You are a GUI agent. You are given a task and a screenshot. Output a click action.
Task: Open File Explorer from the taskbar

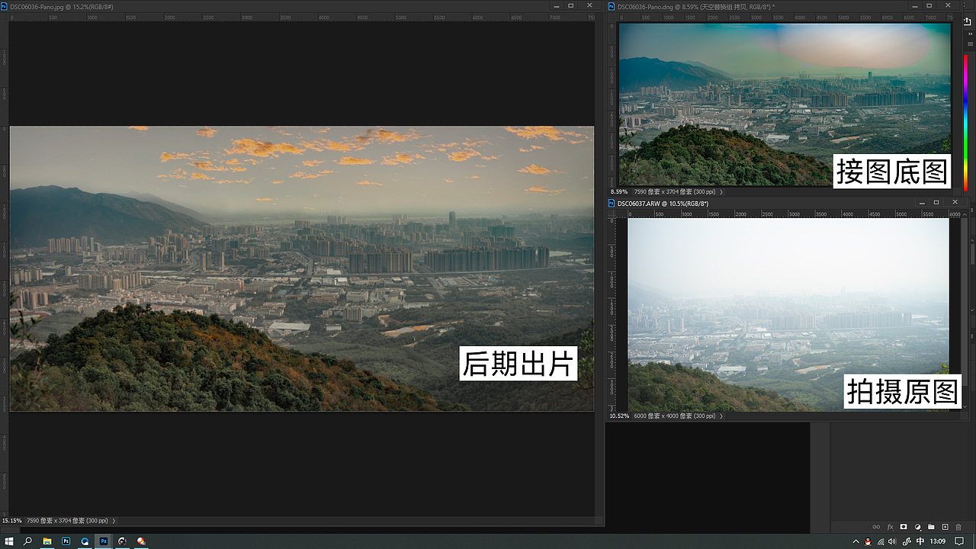[47, 541]
